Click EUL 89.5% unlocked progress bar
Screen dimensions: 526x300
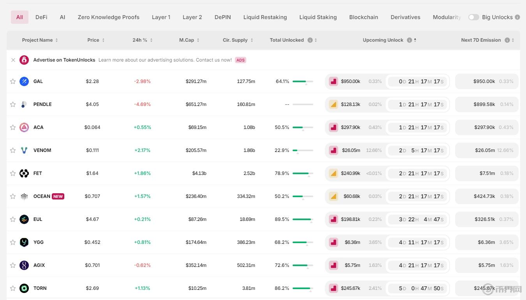pos(303,219)
